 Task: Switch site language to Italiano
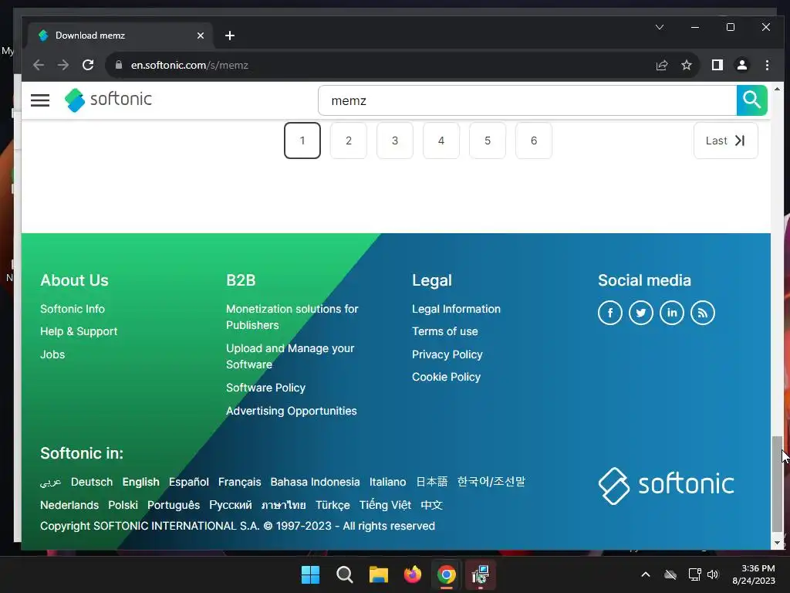click(x=387, y=482)
